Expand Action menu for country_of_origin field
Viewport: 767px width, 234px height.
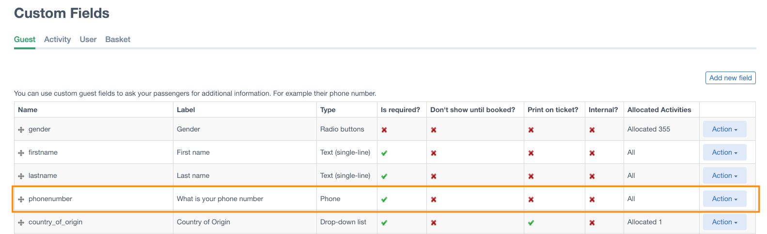[725, 222]
